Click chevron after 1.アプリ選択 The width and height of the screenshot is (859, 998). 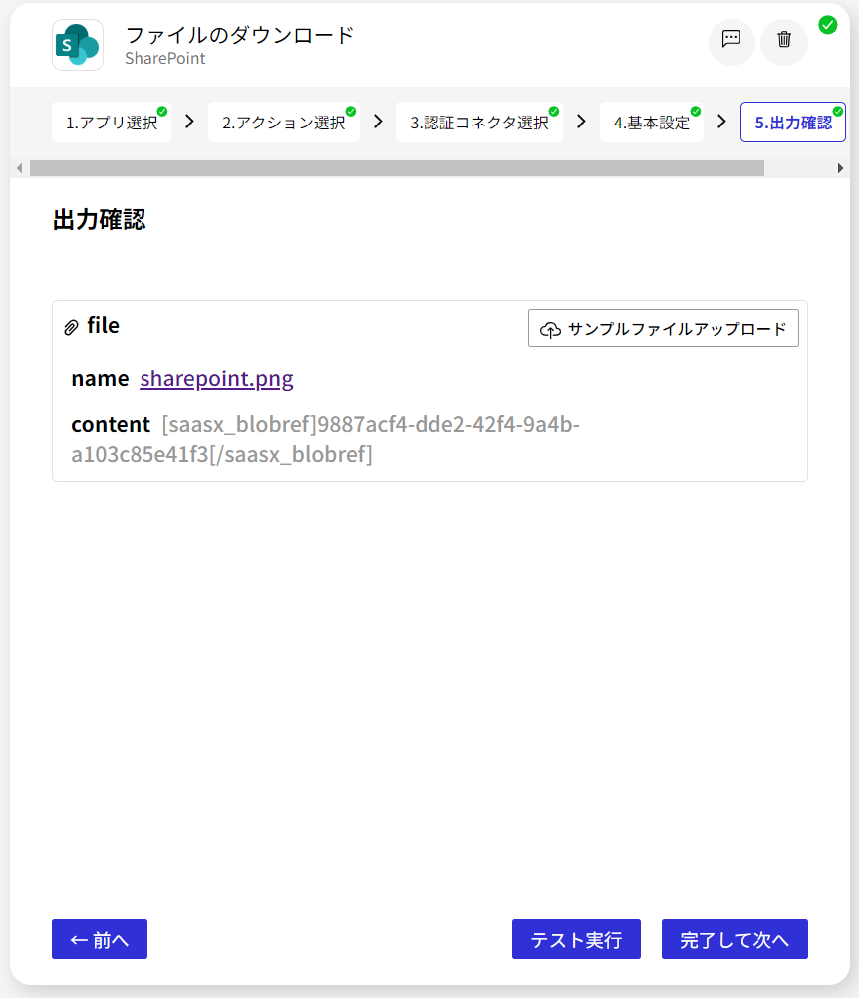(189, 122)
